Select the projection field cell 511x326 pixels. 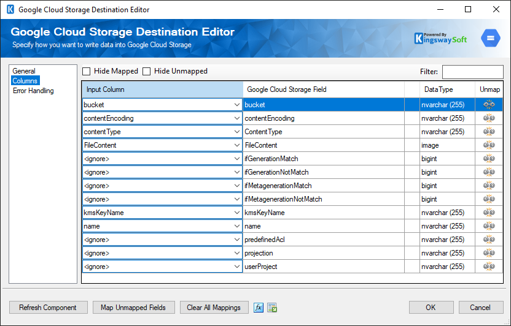(x=324, y=253)
